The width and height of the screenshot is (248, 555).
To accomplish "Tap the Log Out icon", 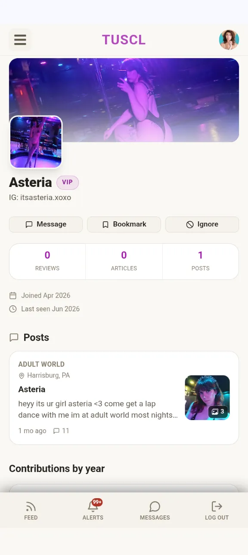I will point(217,506).
